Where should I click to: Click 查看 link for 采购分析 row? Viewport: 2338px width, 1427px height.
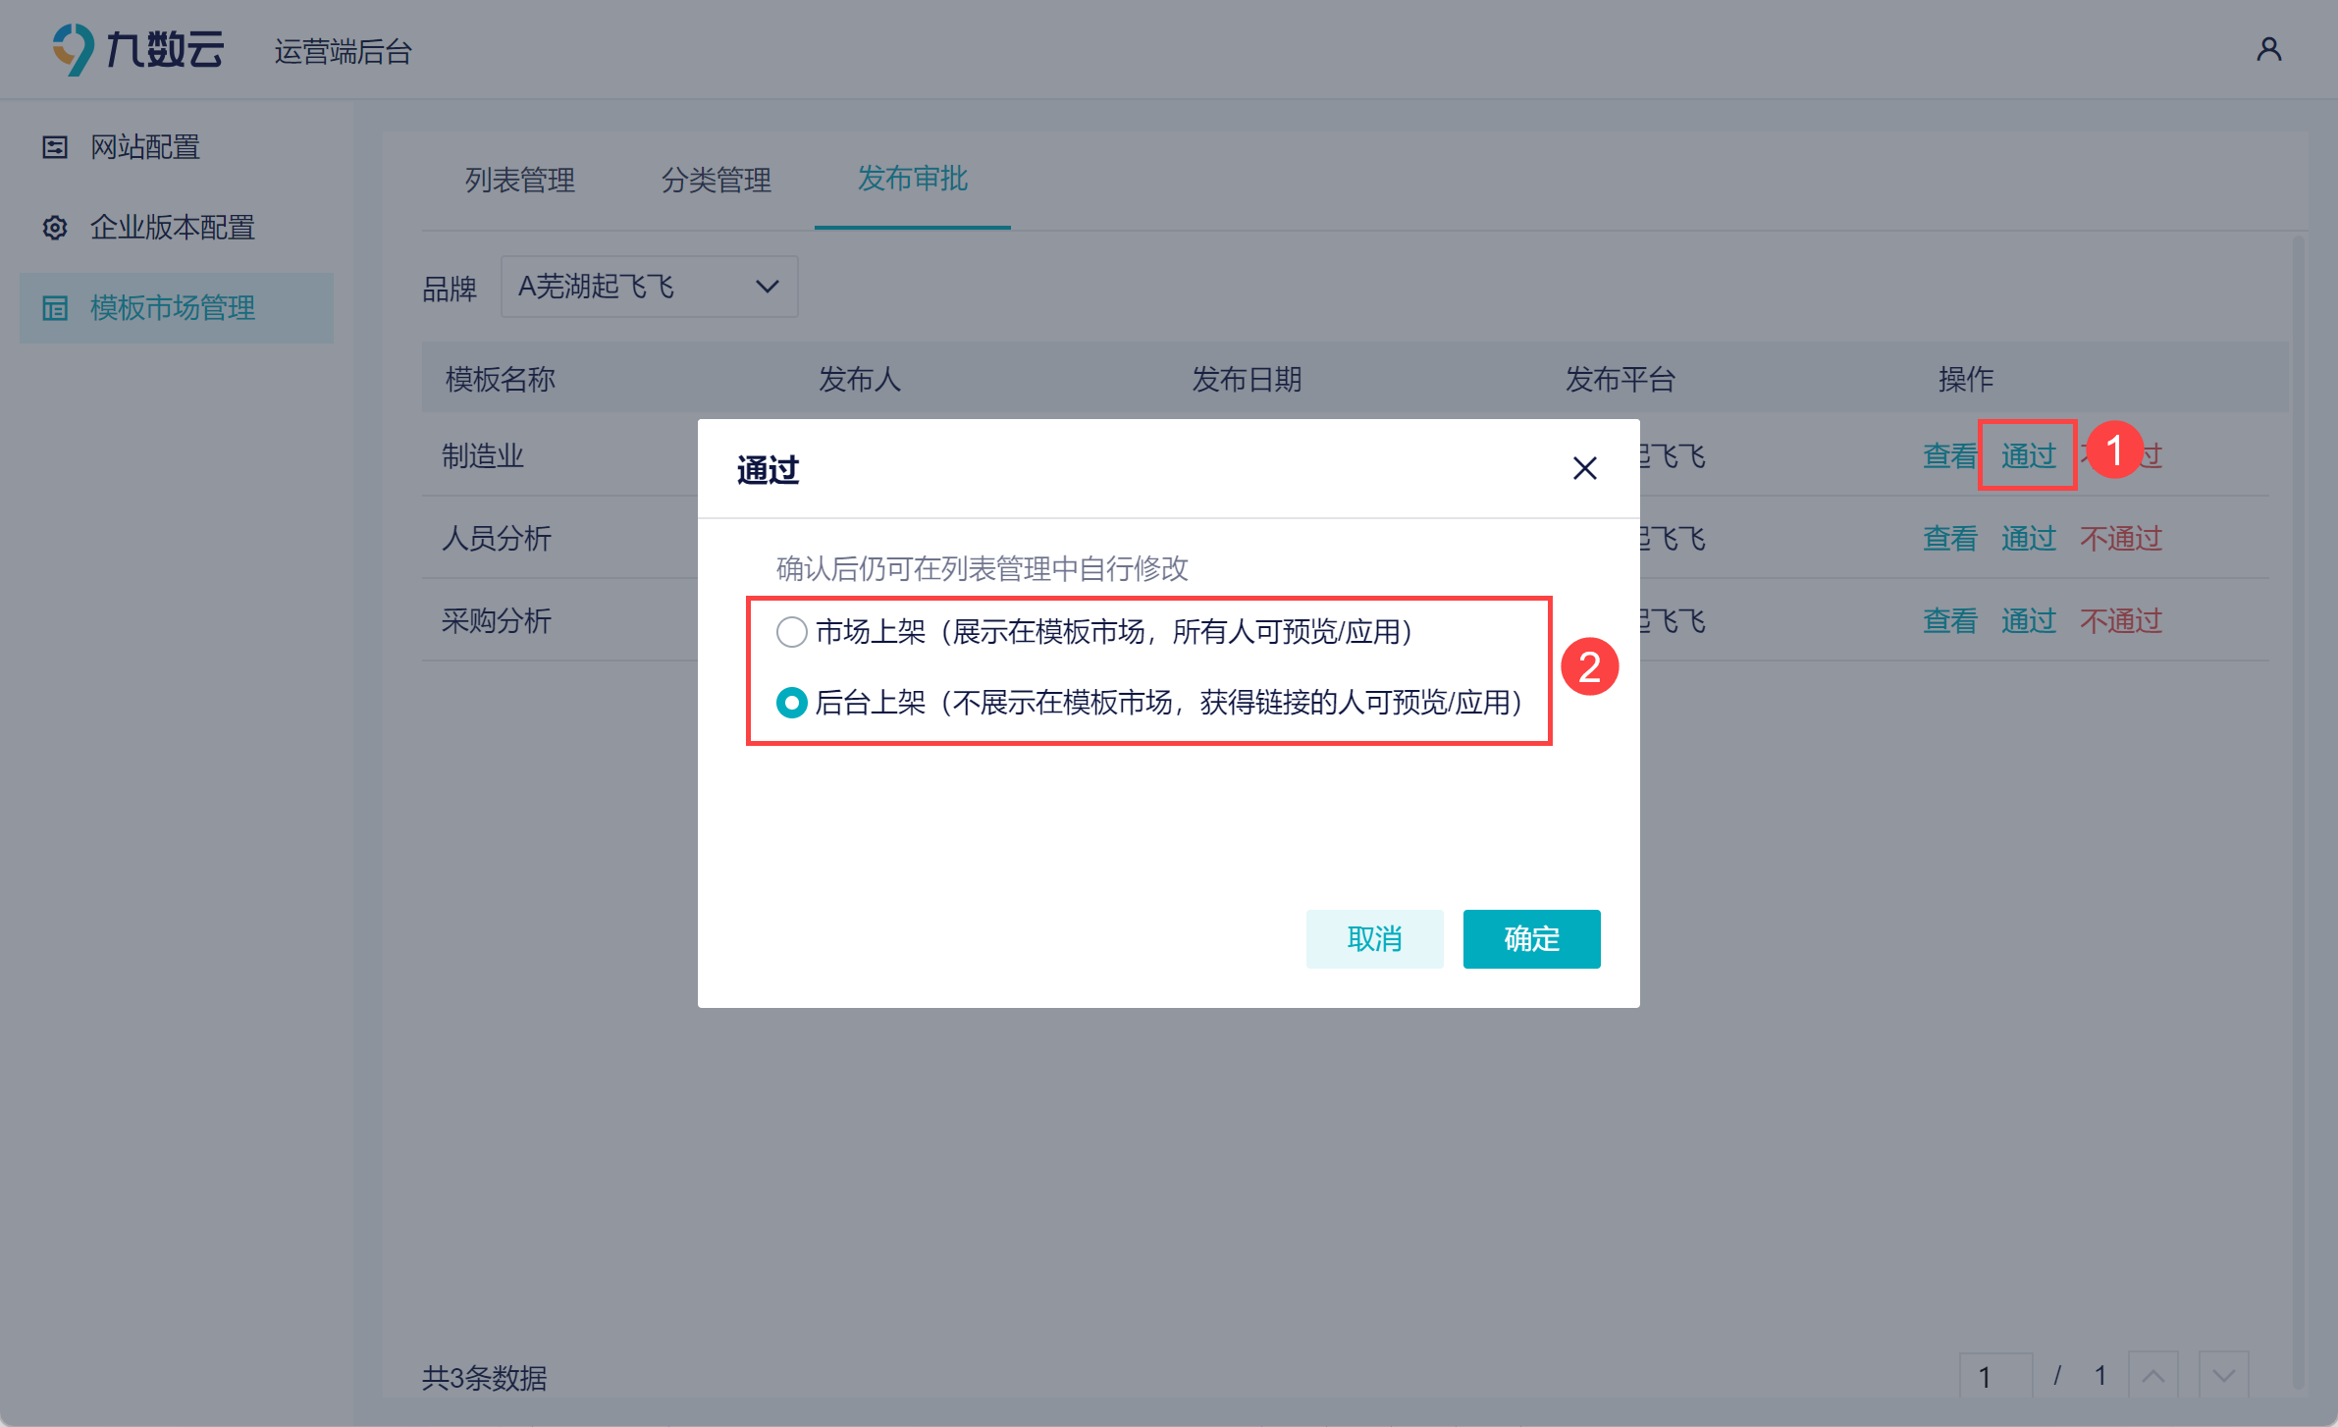tap(1949, 620)
